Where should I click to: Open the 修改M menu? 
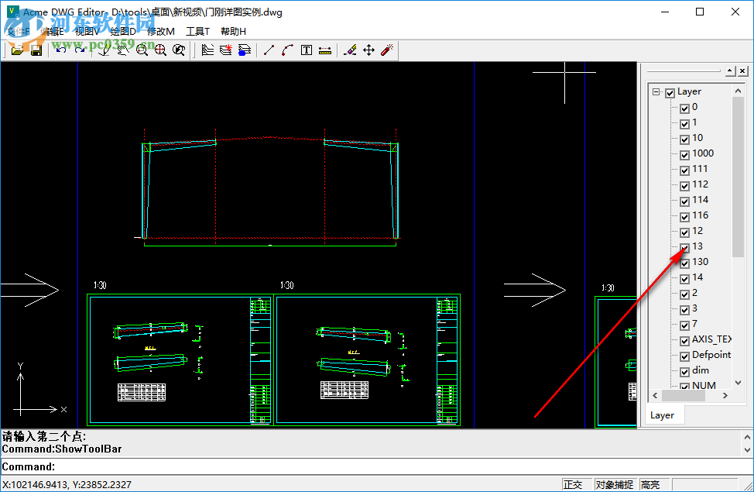159,31
